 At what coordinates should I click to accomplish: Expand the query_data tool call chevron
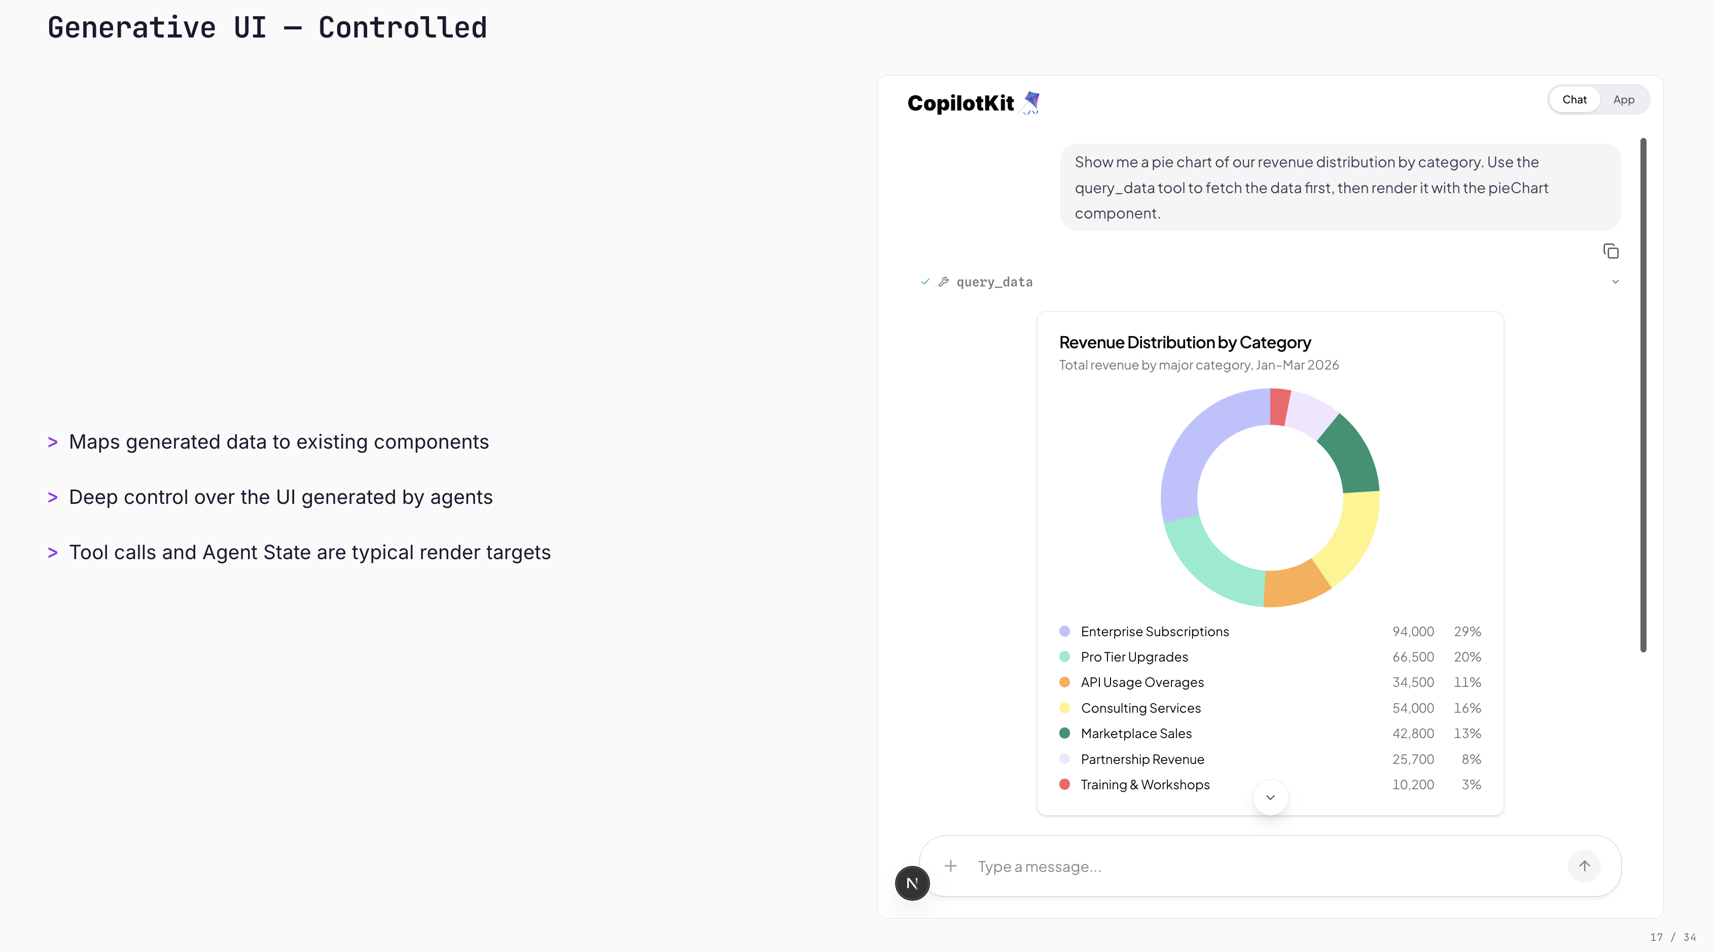tap(1615, 282)
